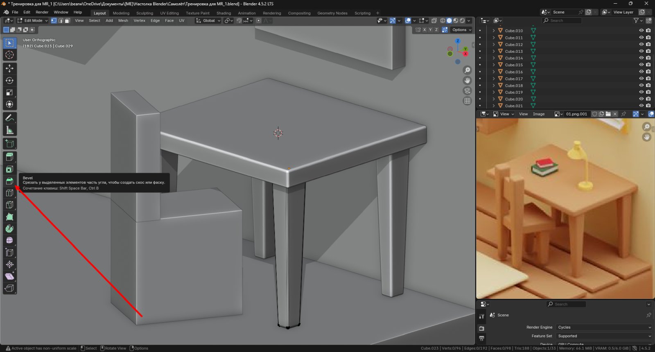Select the Shear tool
Screen dimensions: 655x352
point(10,276)
